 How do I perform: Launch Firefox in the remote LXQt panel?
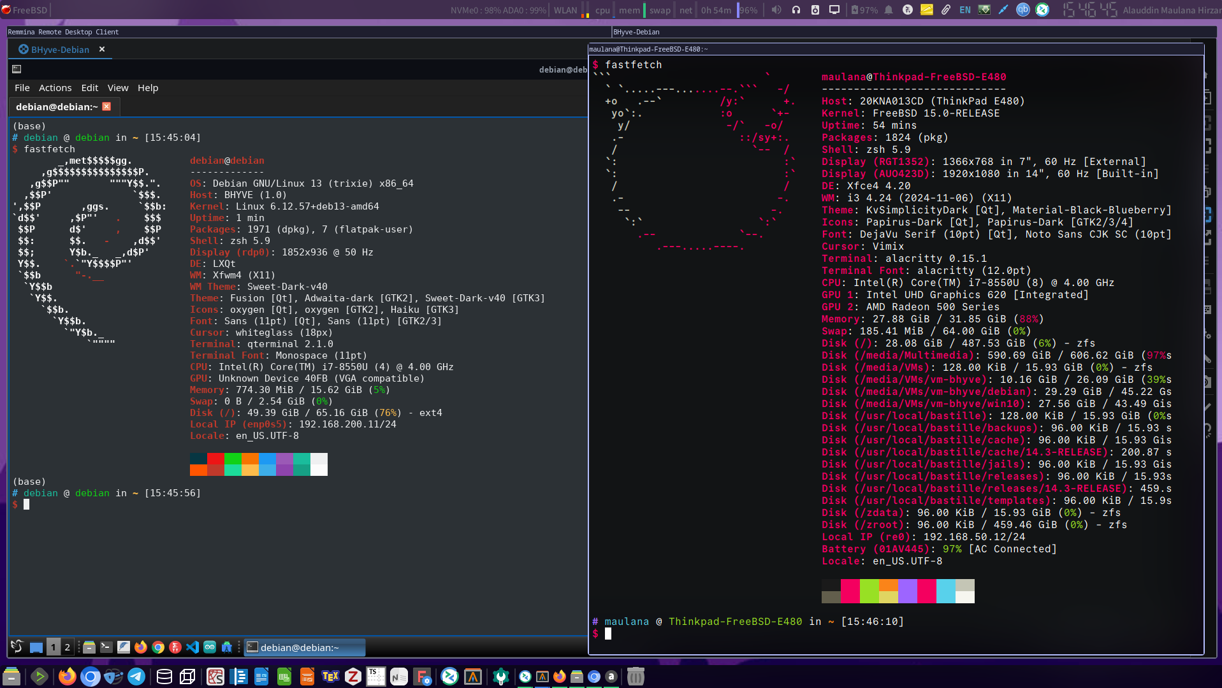(x=140, y=647)
